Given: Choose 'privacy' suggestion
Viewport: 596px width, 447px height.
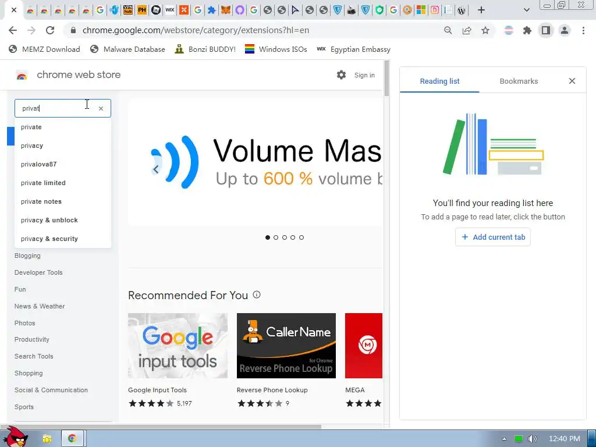Looking at the screenshot, I should coord(63,146).
